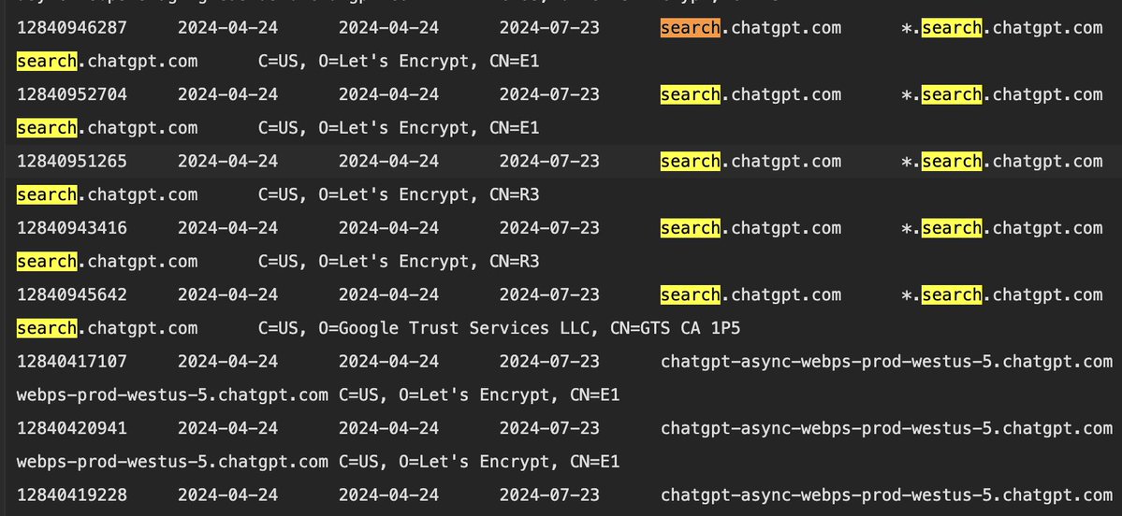The image size is (1122, 516).
Task: Place cursor on ID 12840420941
Action: 71,429
